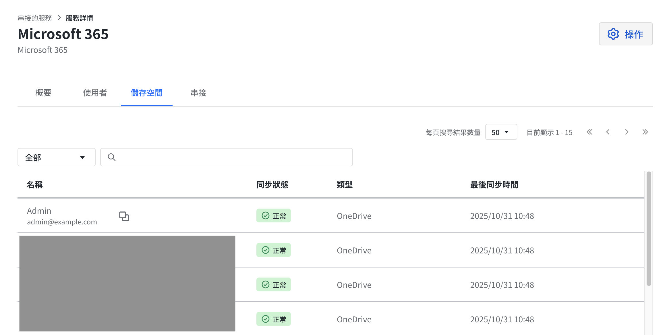This screenshot has width=669, height=335.
Task: Click the admin@example.com email text
Action: point(62,222)
